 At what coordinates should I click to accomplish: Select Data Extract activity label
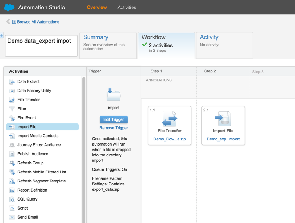pyautogui.click(x=28, y=81)
